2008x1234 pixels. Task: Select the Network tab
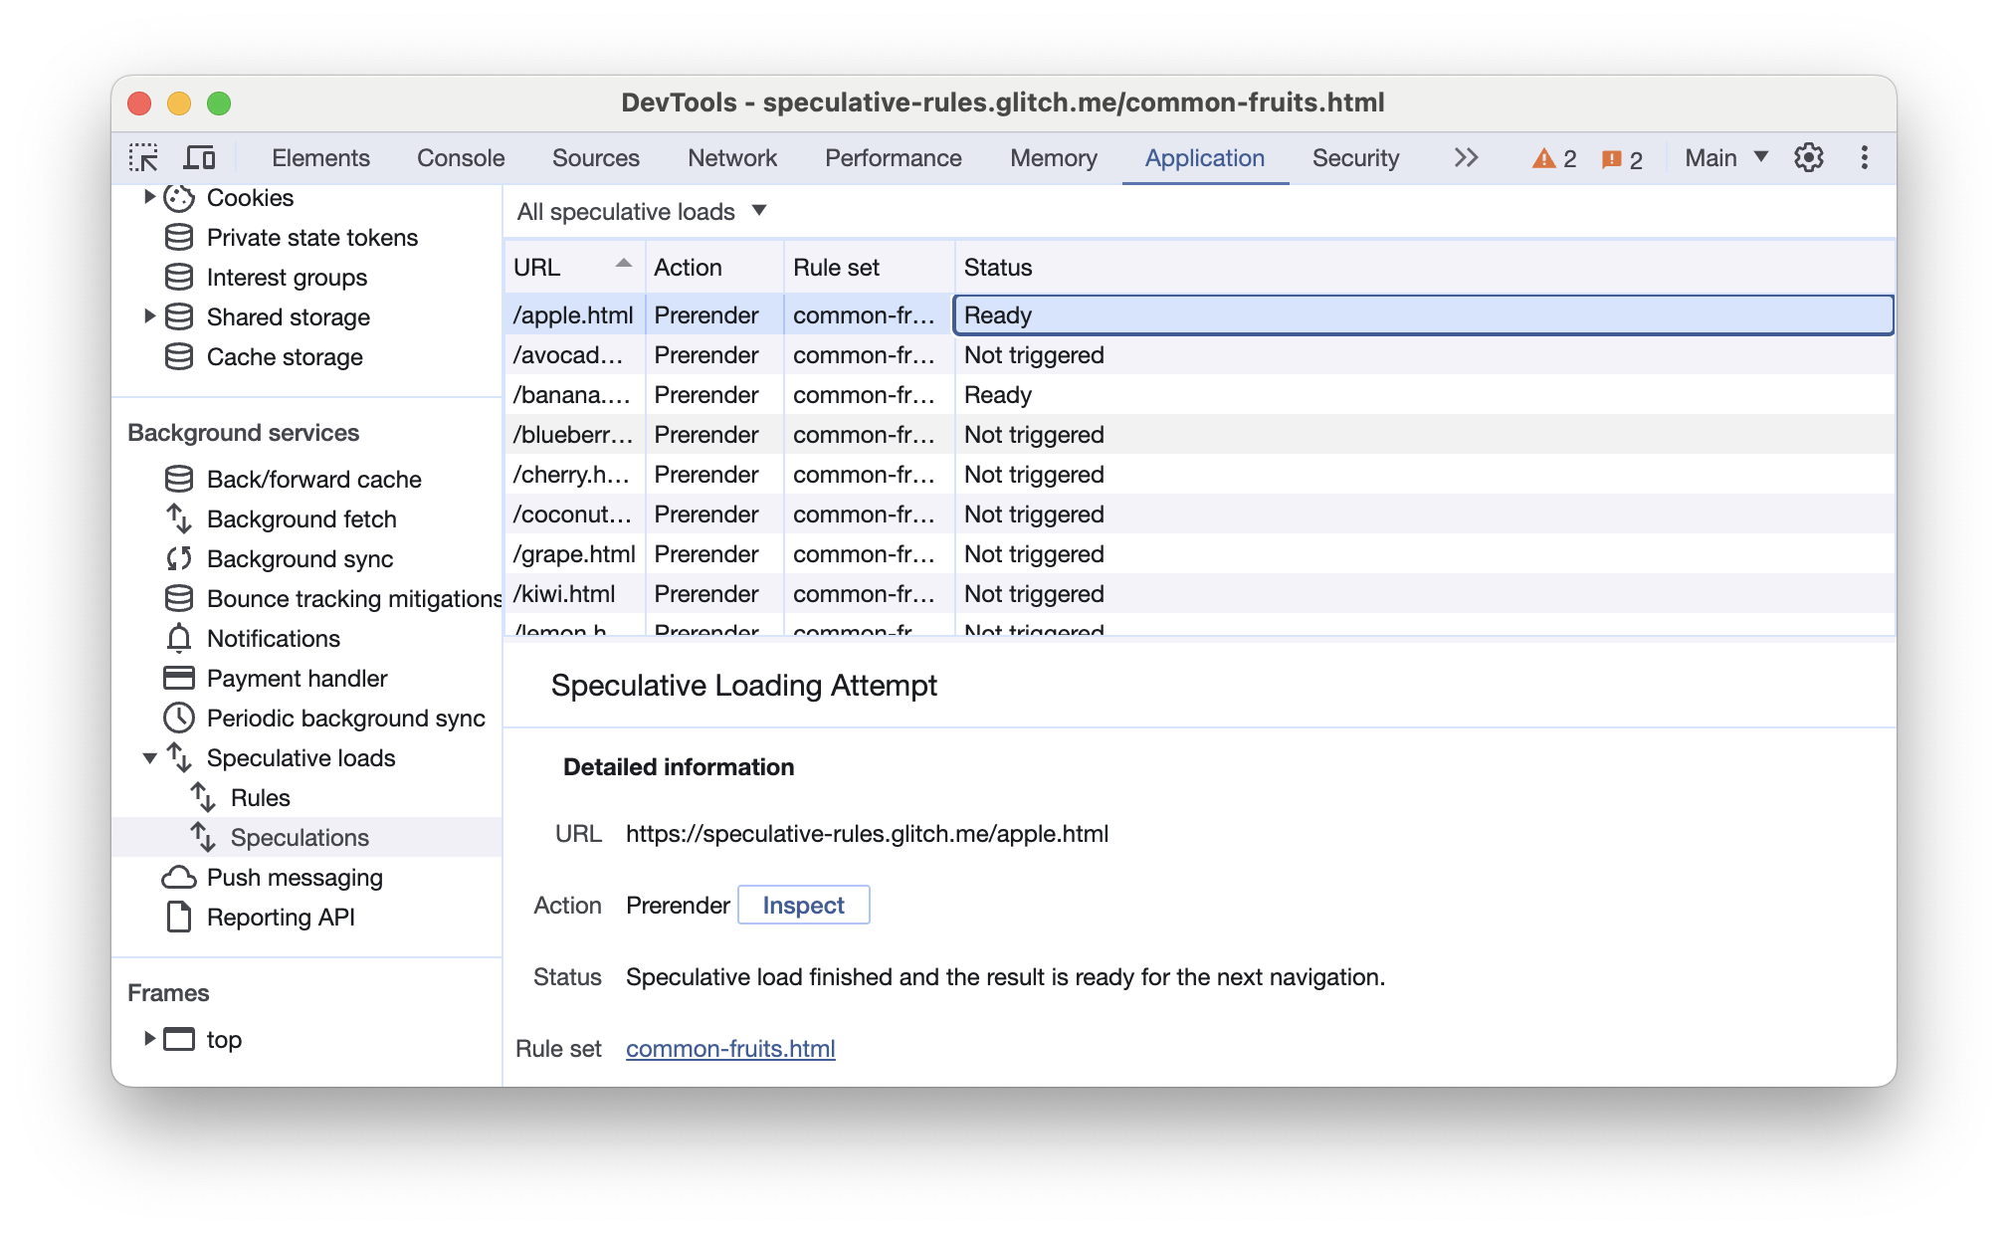click(731, 158)
